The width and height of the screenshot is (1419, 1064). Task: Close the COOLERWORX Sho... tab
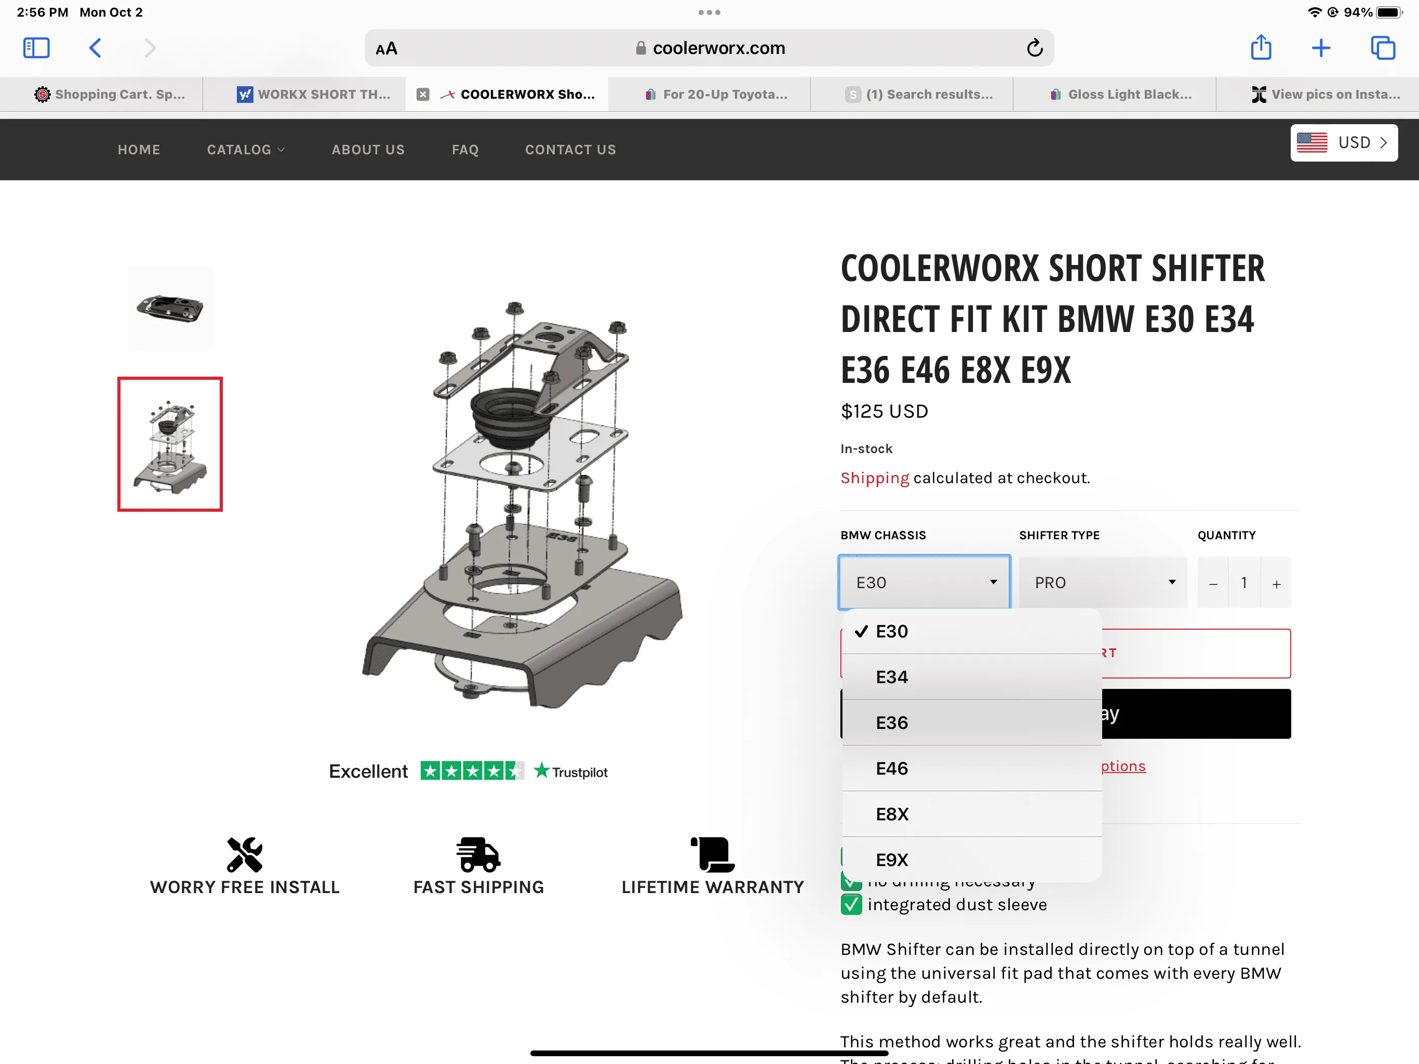pyautogui.click(x=423, y=95)
